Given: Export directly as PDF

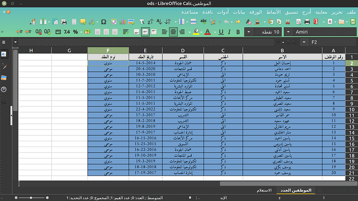Looking at the screenshot, I should pyautogui.click(x=316, y=22).
